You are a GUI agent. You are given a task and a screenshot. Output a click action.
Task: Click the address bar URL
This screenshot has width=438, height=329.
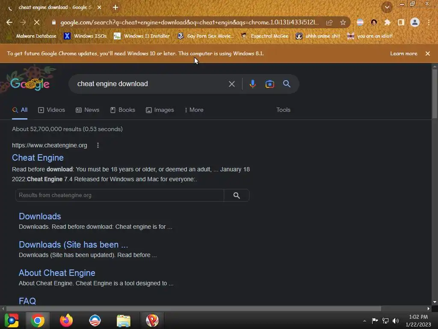tap(189, 22)
